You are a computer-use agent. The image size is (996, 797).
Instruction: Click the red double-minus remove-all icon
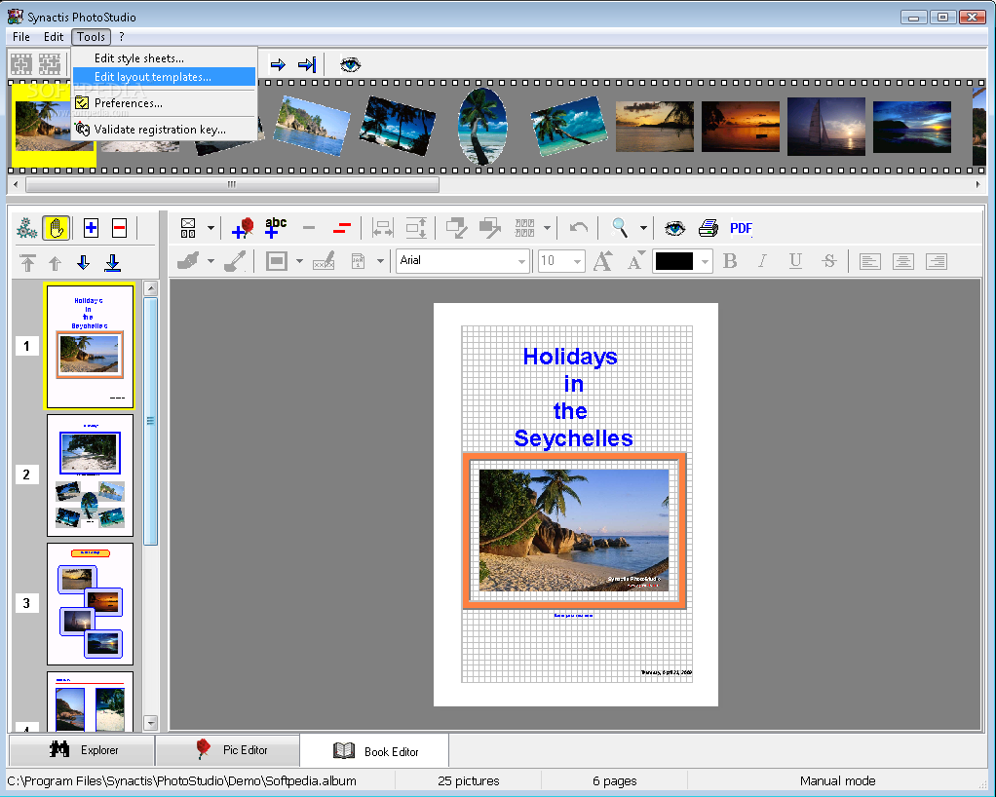pyautogui.click(x=342, y=228)
